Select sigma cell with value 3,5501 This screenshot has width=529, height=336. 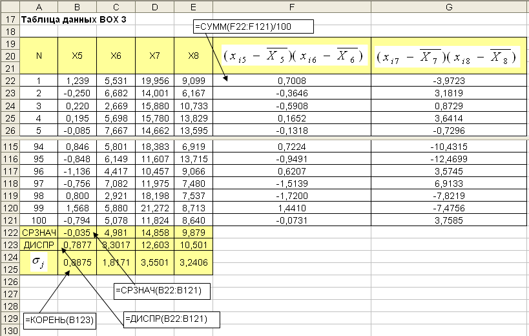(154, 262)
